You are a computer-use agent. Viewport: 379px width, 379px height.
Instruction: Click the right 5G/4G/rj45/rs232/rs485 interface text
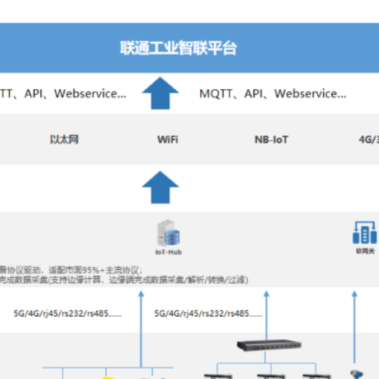[208, 313]
